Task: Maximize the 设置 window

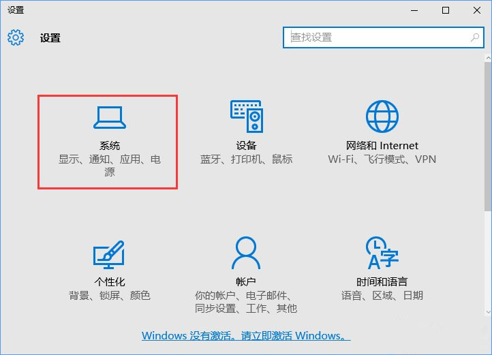Action: 446,10
